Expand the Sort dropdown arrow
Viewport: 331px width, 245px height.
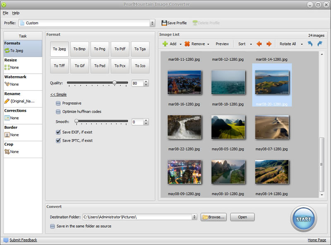(x=251, y=44)
